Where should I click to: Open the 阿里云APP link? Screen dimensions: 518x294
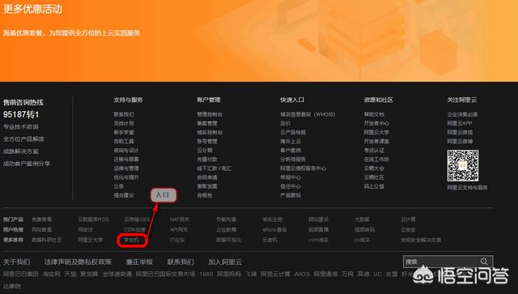coord(460,123)
